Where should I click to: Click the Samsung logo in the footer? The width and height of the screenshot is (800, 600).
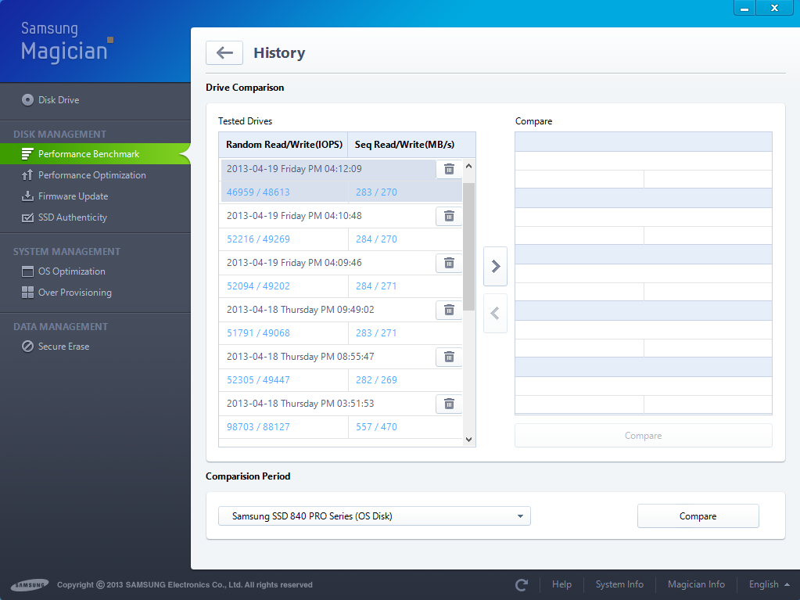click(30, 584)
